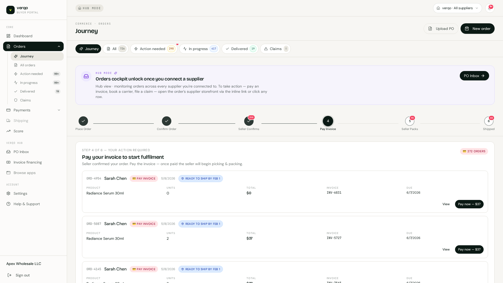Select Journey in sidebar submenu
This screenshot has width=503, height=283.
(37, 56)
